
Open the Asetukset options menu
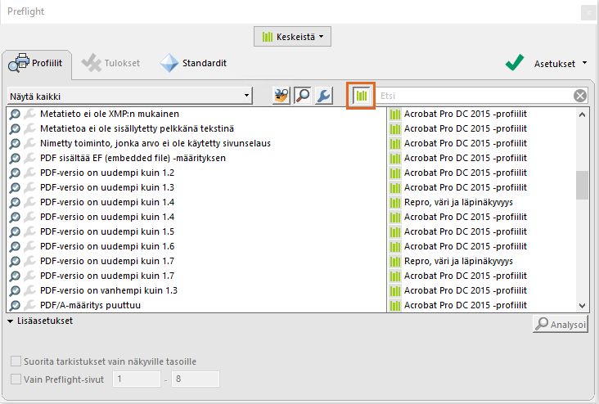point(561,64)
